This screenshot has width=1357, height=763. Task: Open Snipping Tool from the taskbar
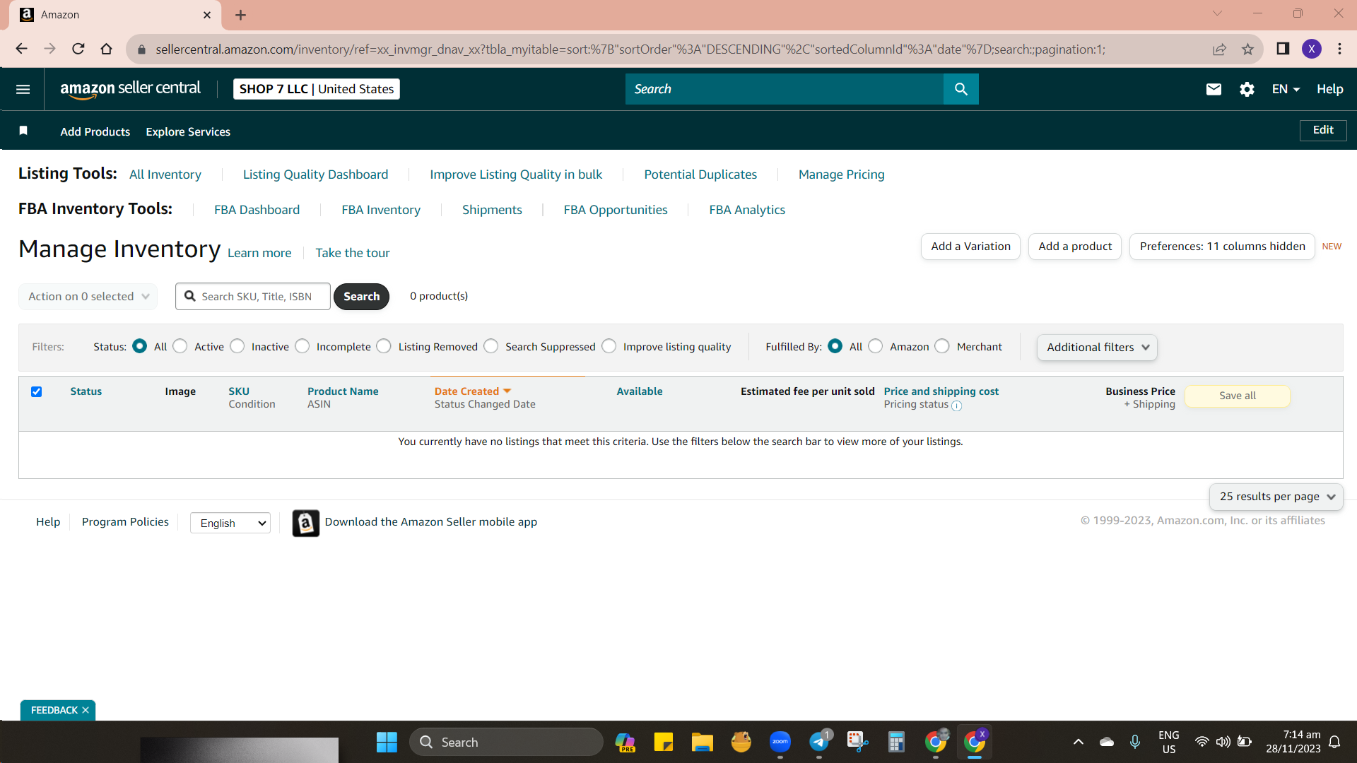tap(857, 742)
